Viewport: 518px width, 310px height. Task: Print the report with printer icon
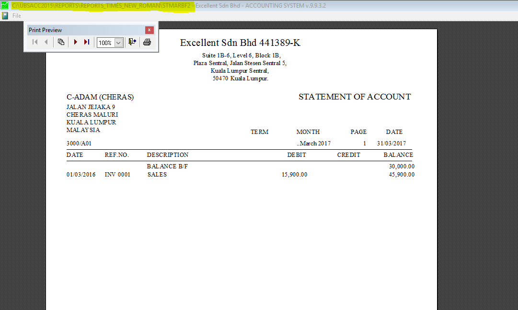pos(147,42)
